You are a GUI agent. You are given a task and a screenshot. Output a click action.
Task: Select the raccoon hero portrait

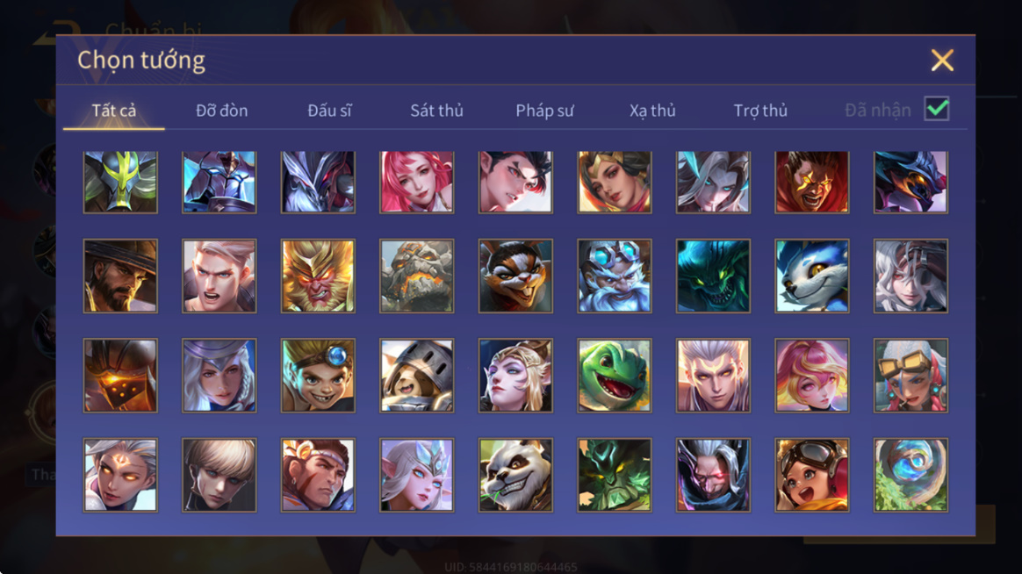click(515, 276)
